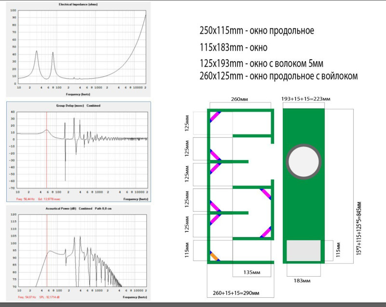The height and width of the screenshot is (307, 386).
Task: Click the '260+15+15=290мм' dimension label
Action: coord(236,293)
